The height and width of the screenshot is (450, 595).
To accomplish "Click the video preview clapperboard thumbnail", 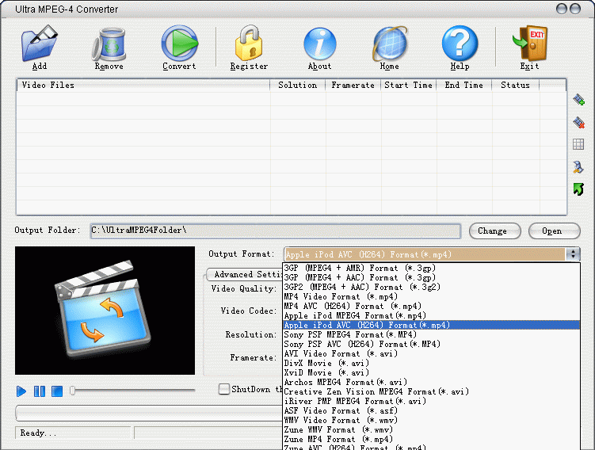I will 105,311.
